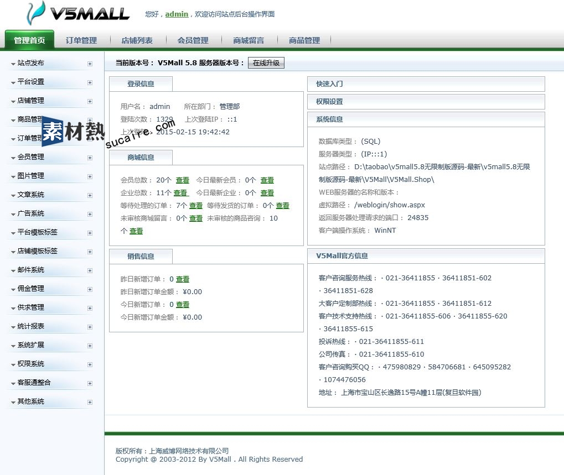Click the 销售信息 panel tab
The height and width of the screenshot is (475, 564).
point(141,256)
